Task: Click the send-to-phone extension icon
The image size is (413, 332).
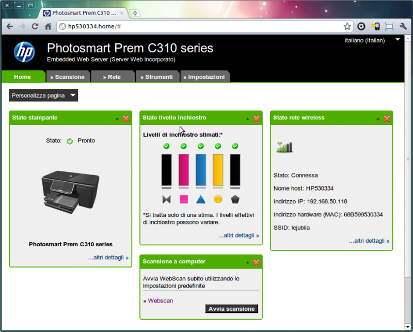Action: 375,26
